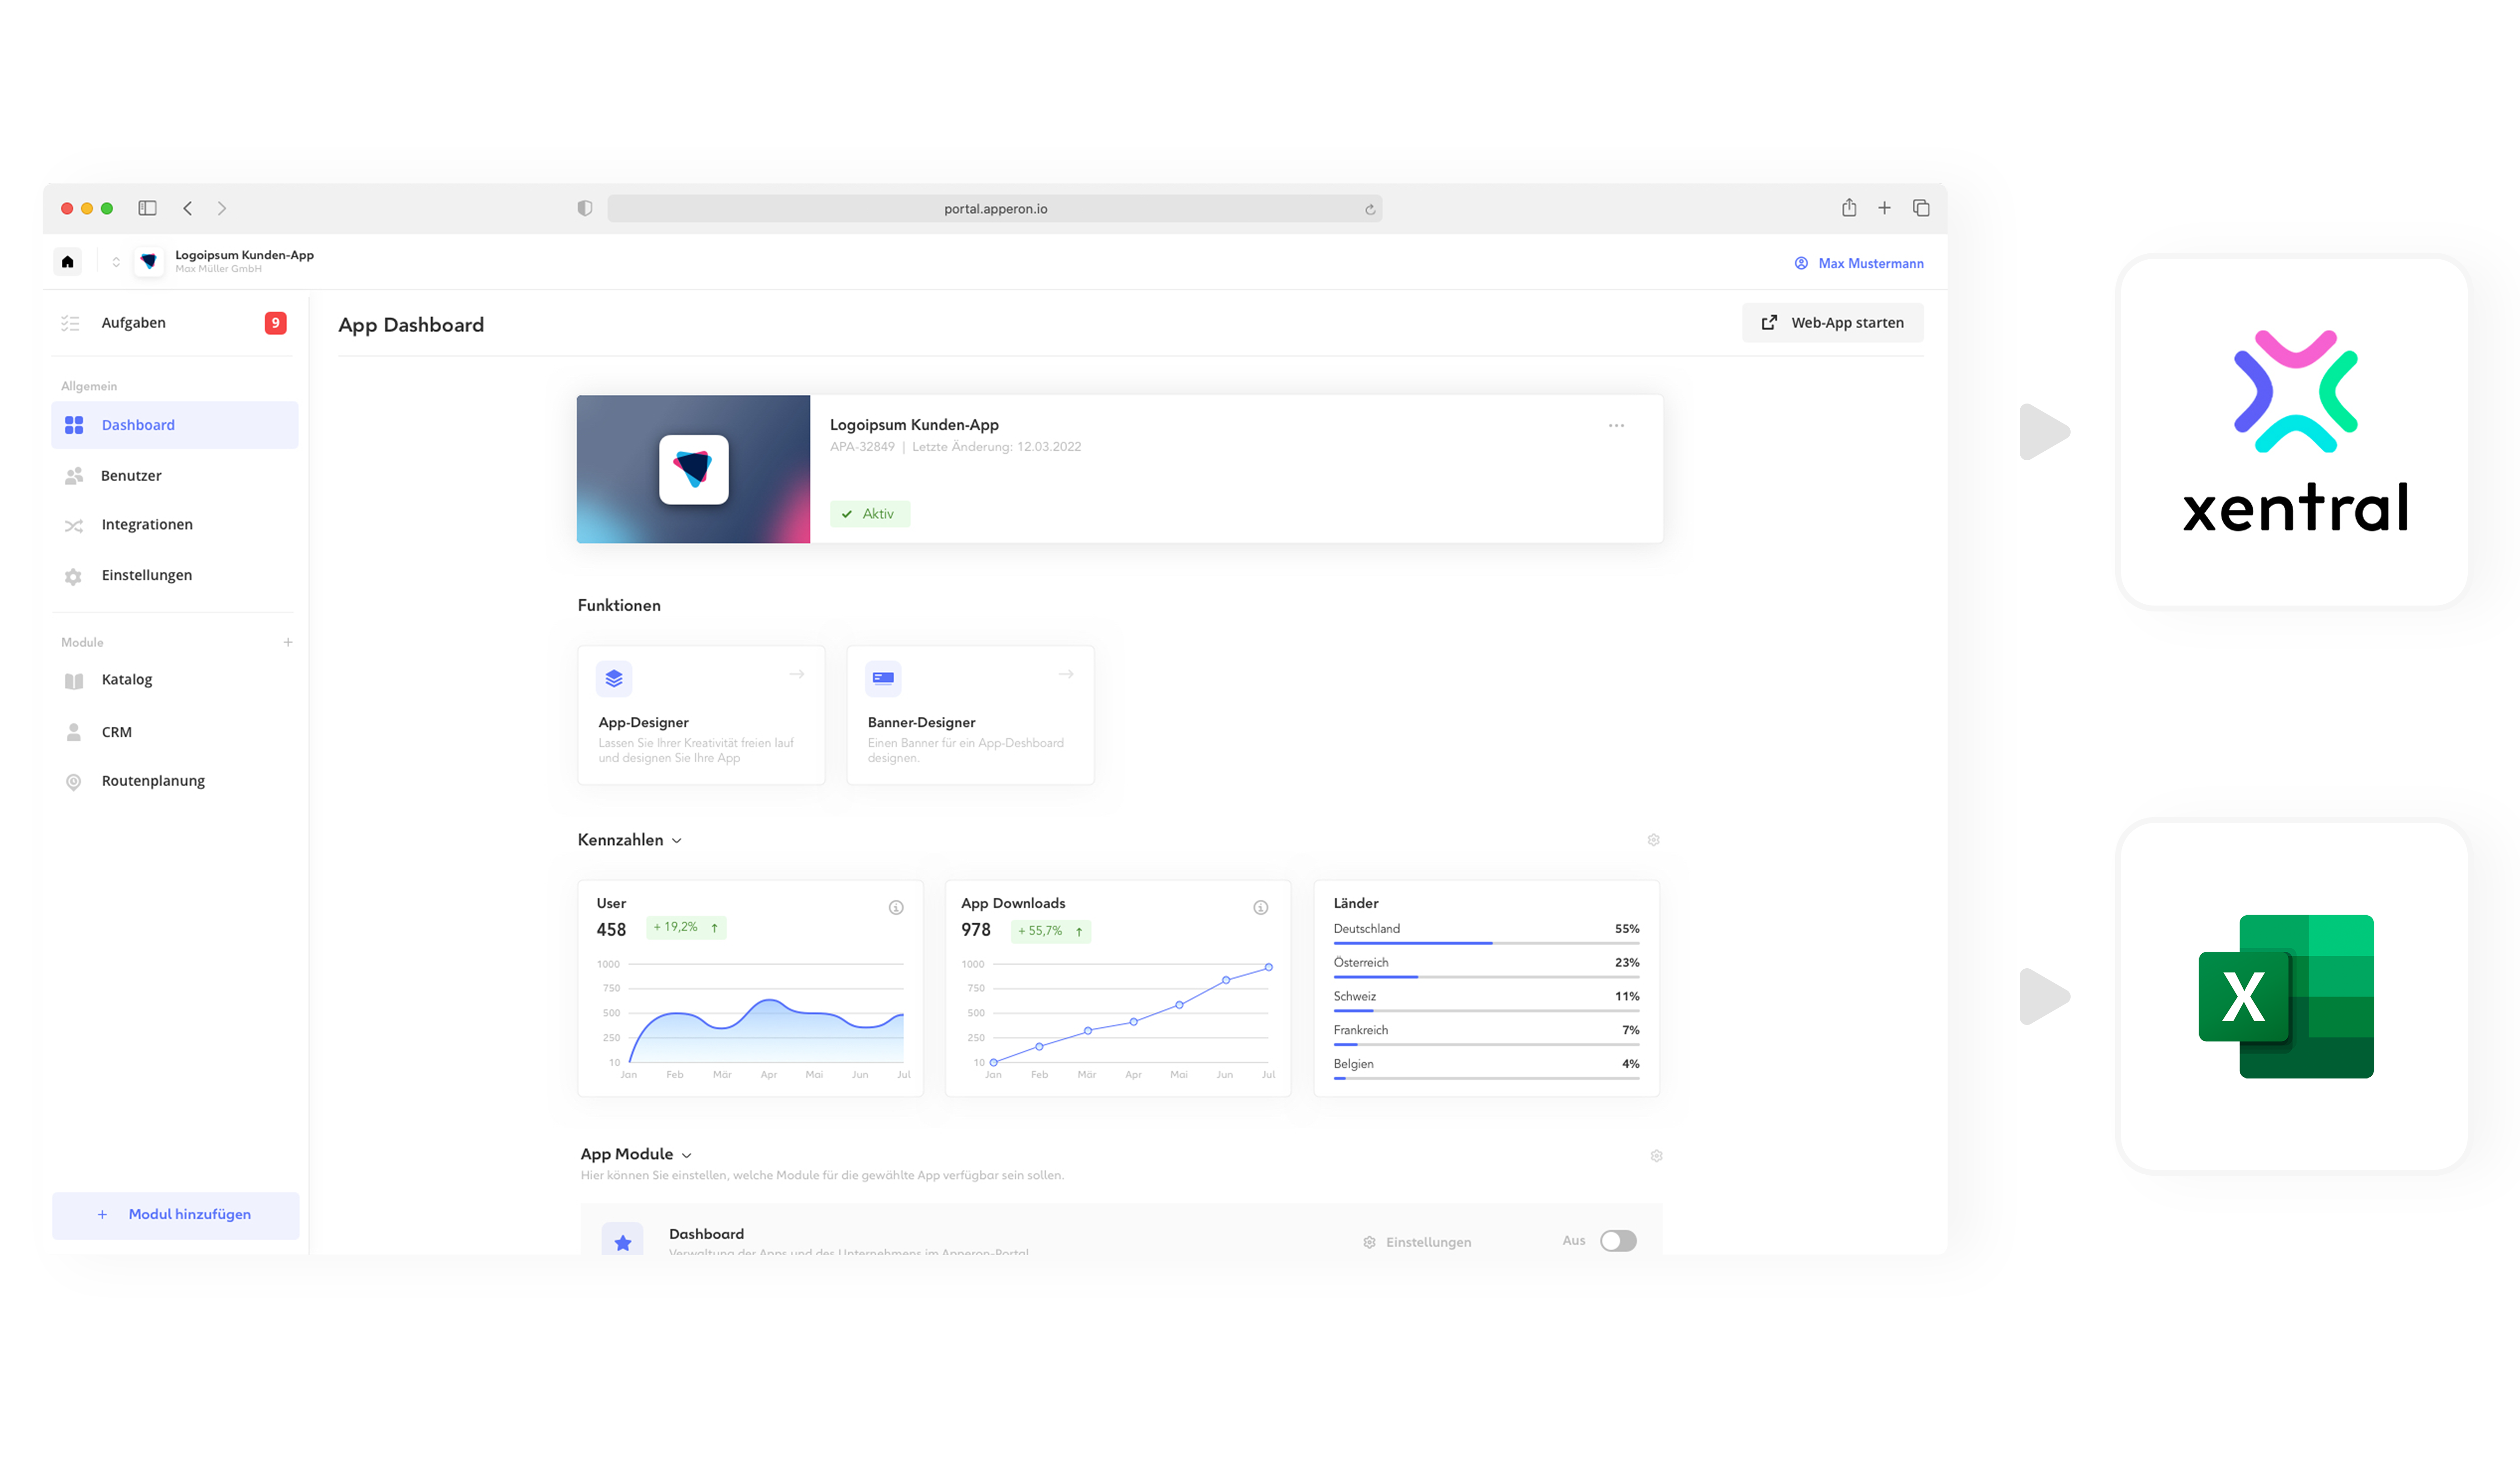Click the Modul hinzufügen button
This screenshot has height=1478, width=2520.
click(175, 1215)
